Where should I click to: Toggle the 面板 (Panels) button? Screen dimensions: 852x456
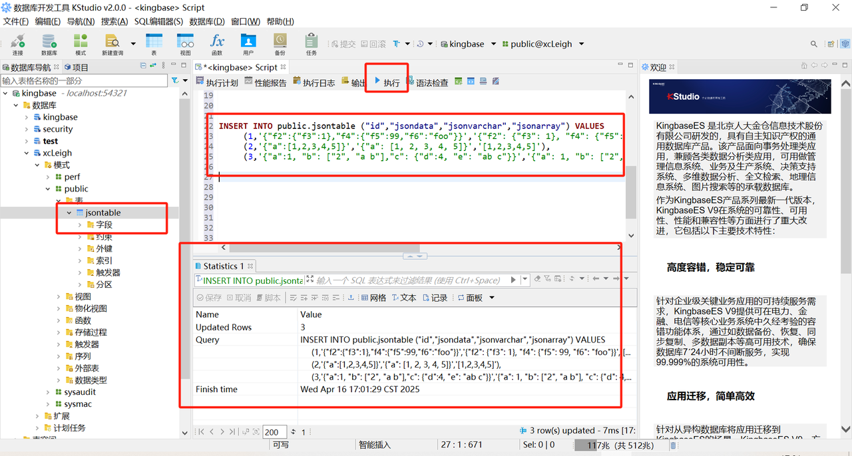point(470,298)
